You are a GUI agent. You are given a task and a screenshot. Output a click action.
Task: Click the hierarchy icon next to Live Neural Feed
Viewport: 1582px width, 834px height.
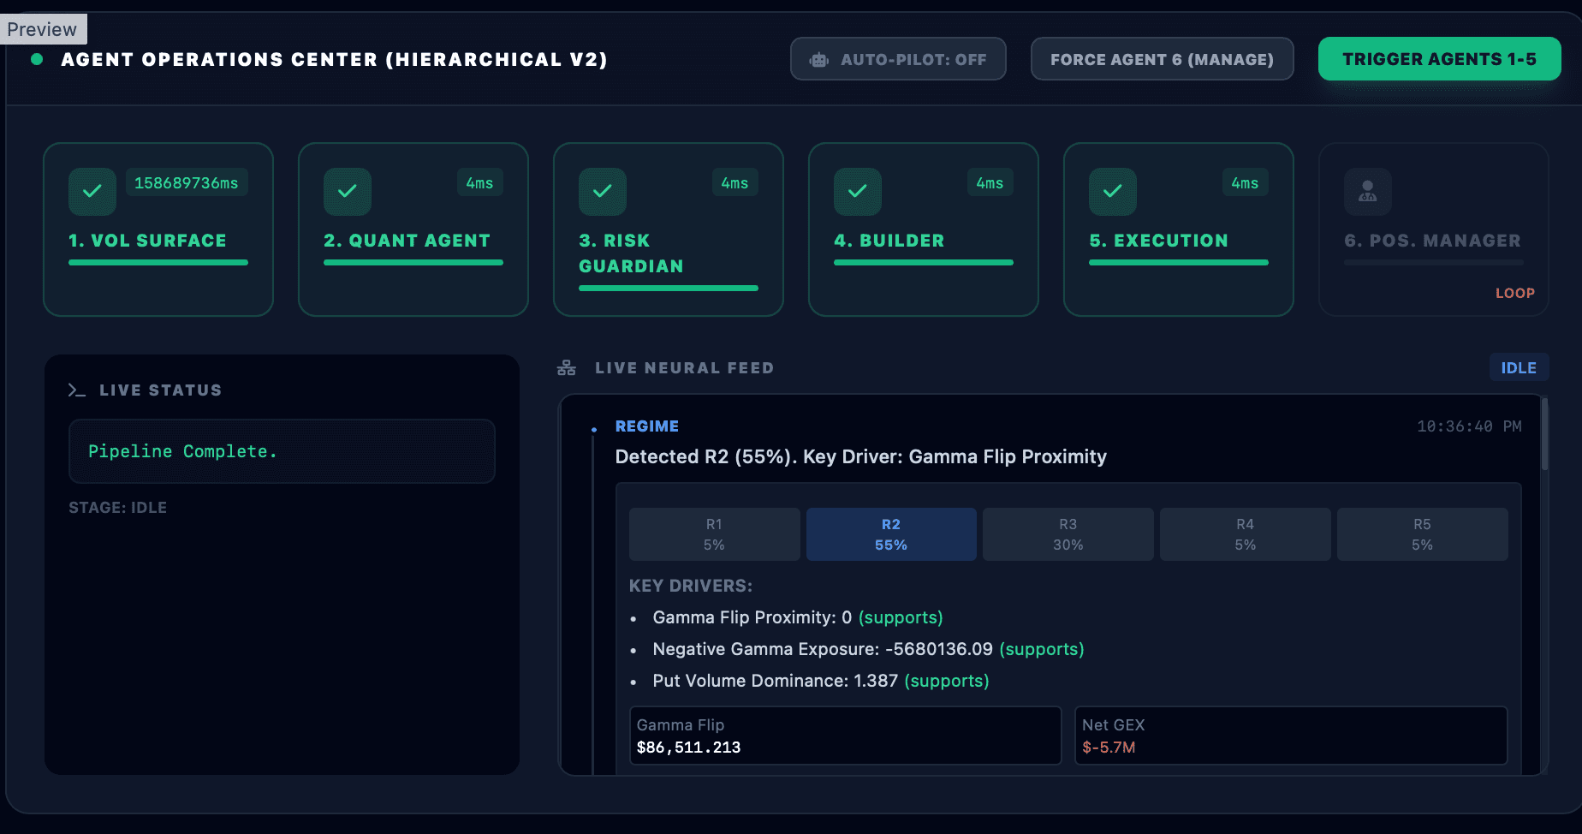pos(566,367)
